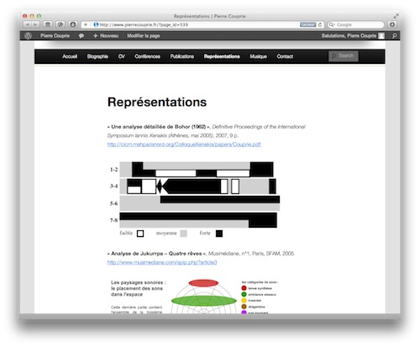Expand the Salutations, Pierre Couprie menu
This screenshot has height=347, width=420.
(x=353, y=36)
